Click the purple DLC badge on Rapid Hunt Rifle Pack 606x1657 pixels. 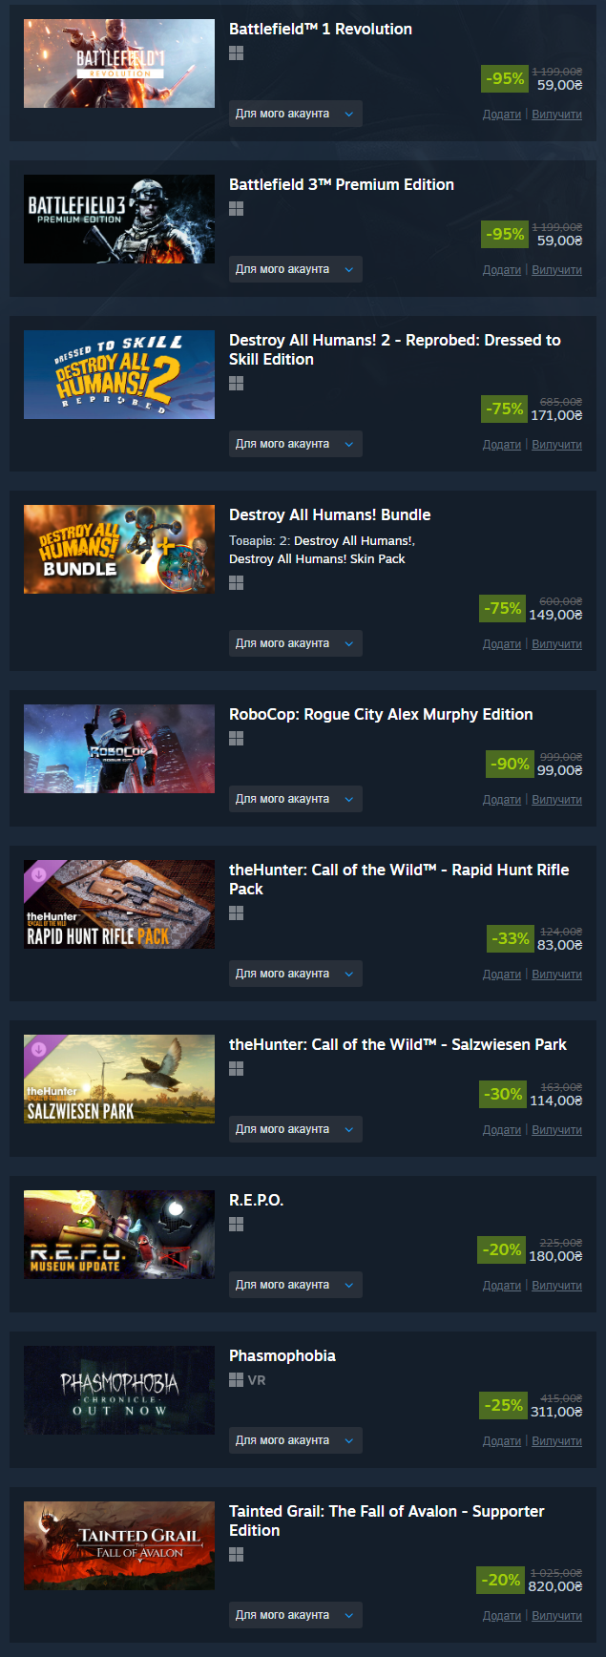39,874
